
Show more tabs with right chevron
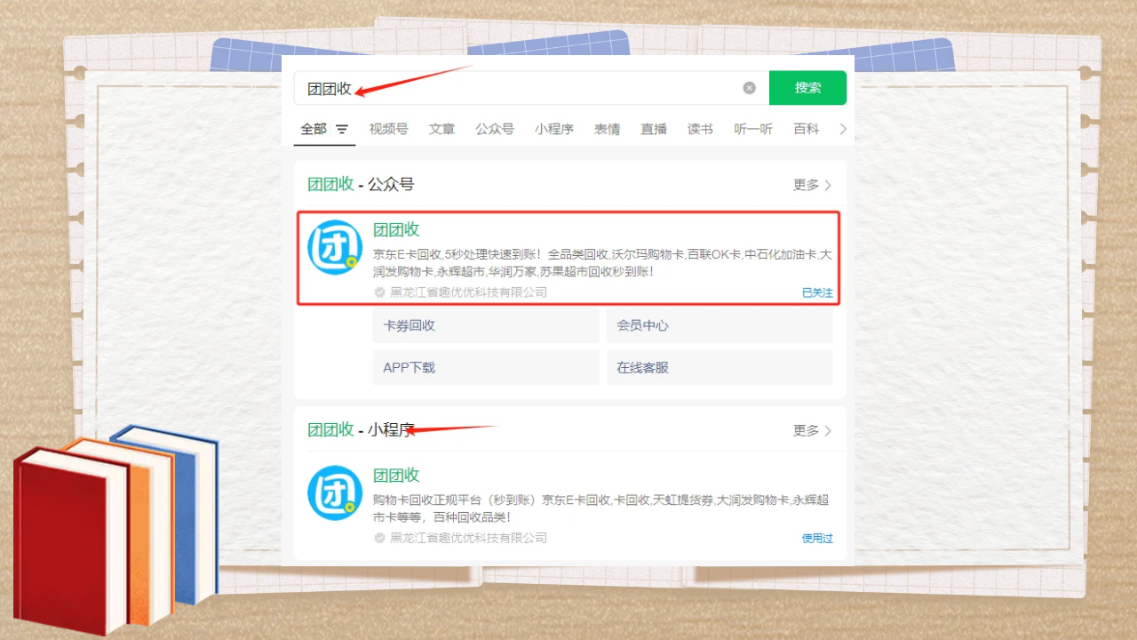point(843,129)
